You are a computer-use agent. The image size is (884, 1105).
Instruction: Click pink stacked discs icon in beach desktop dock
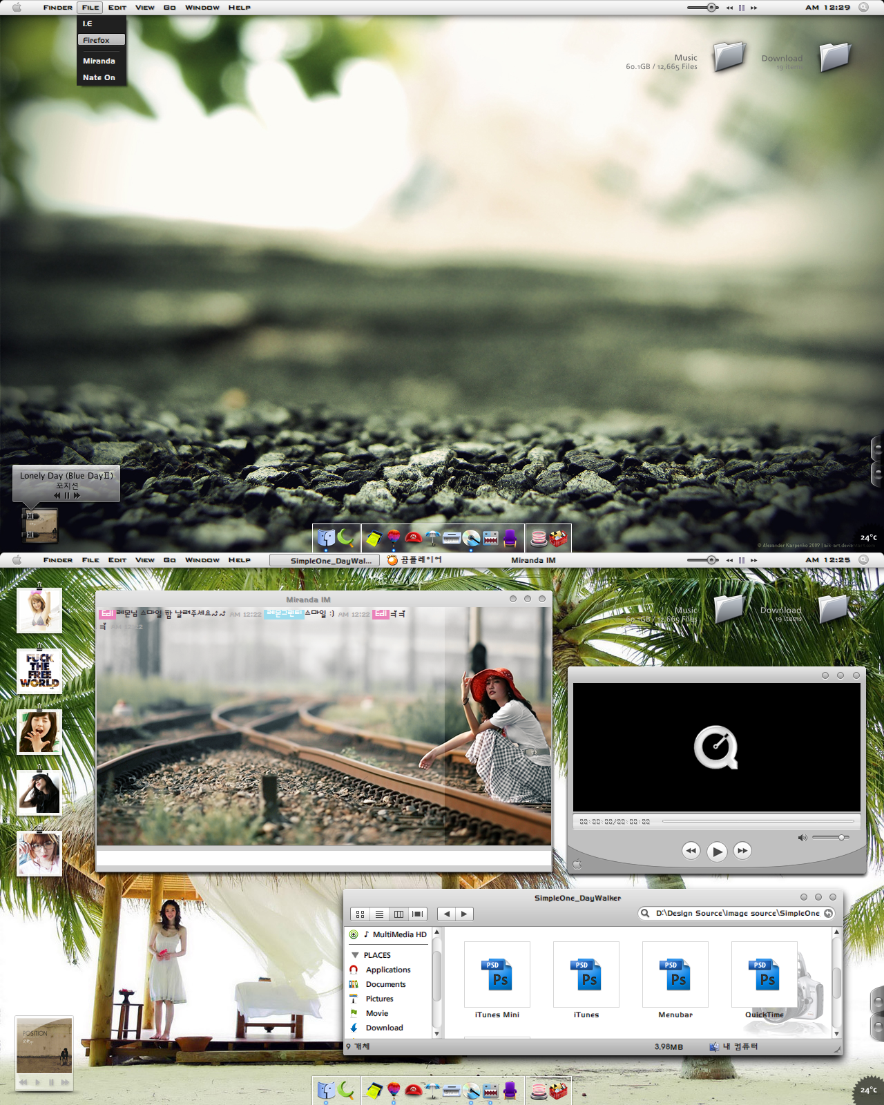[539, 1090]
